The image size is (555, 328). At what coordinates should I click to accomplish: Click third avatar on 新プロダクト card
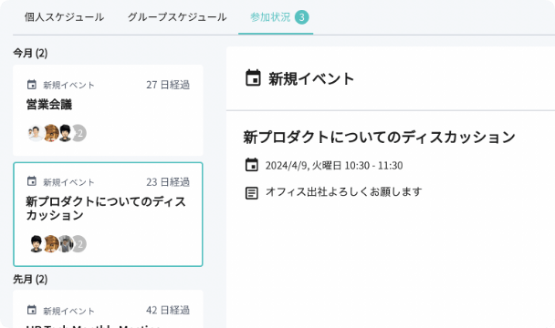pyautogui.click(x=65, y=244)
